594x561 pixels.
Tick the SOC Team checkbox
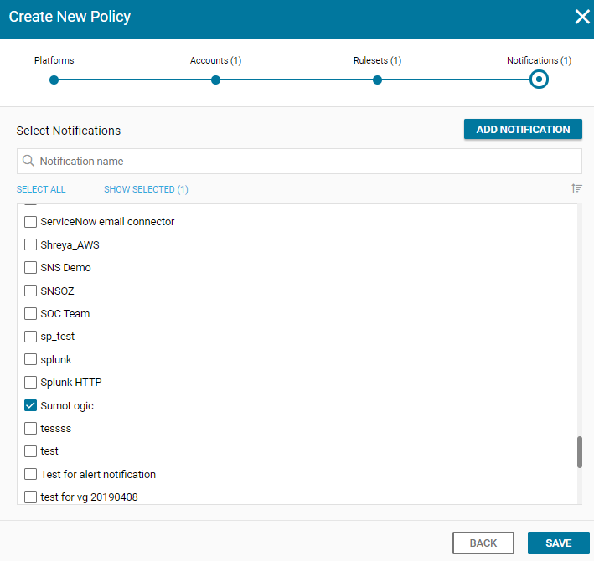(x=30, y=314)
